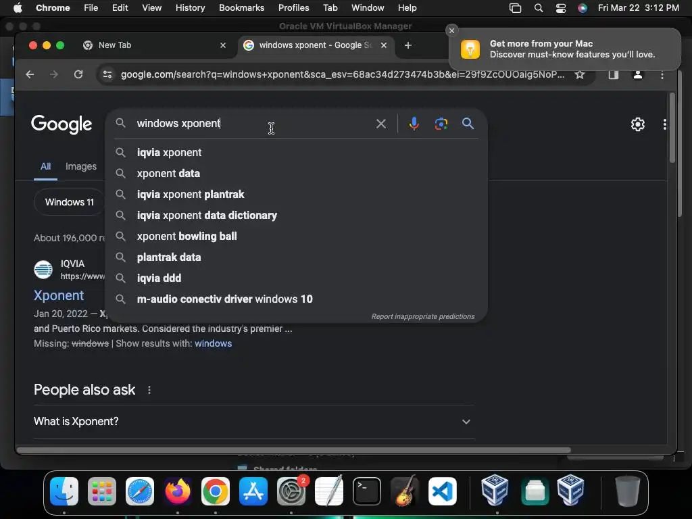Click the blue search magnifier button
The height and width of the screenshot is (519, 692).
[x=468, y=124]
